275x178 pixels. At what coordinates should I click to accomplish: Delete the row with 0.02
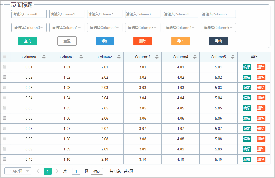261,77
